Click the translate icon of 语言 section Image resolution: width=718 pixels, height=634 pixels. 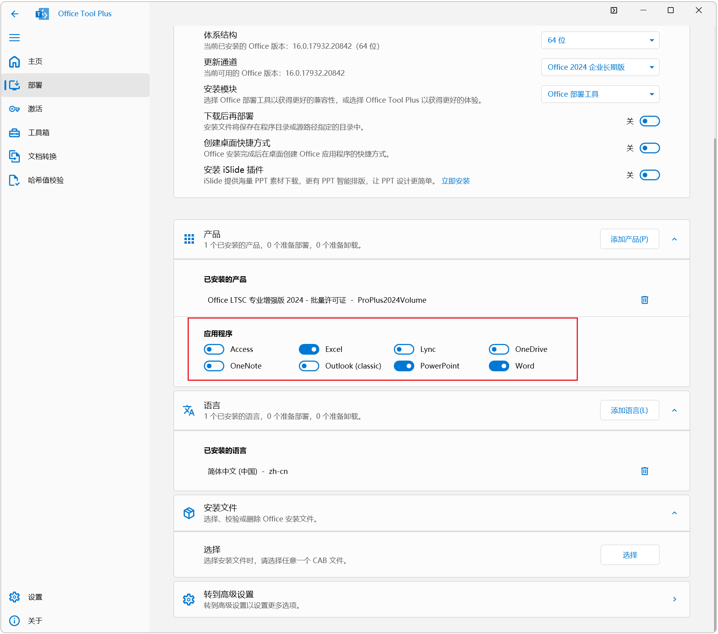[x=189, y=410]
